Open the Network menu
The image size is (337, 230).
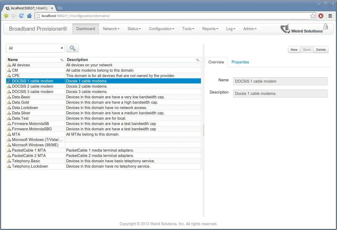click(111, 29)
